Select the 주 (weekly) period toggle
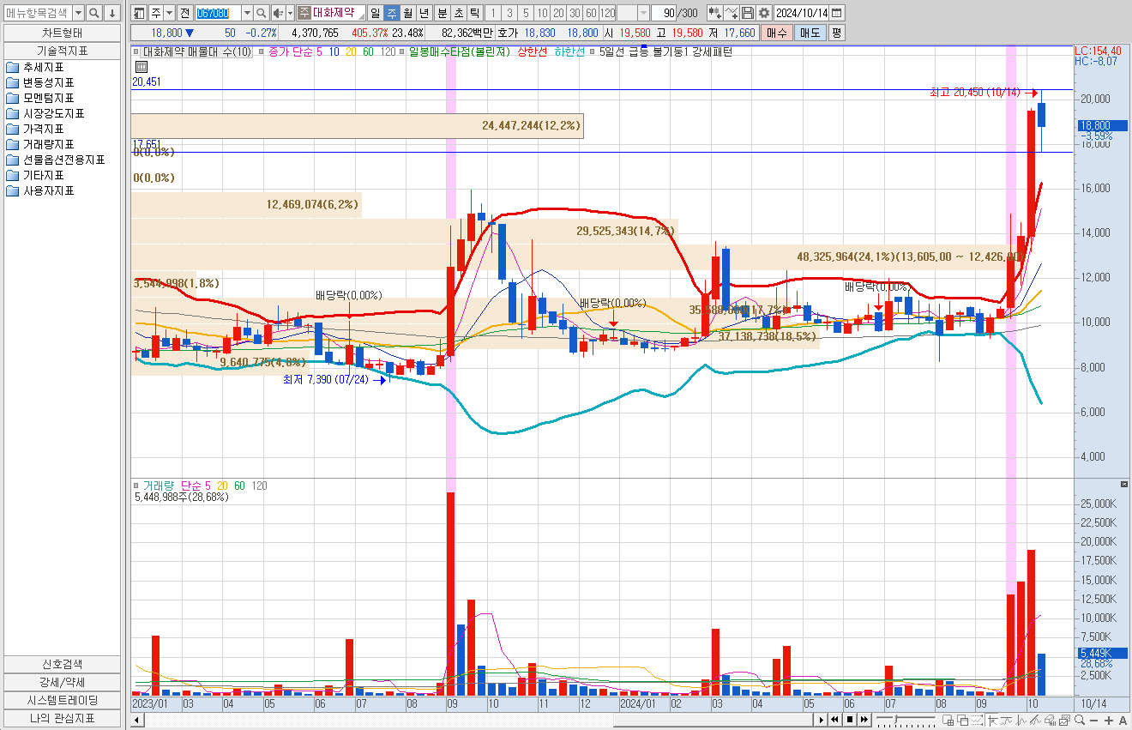The width and height of the screenshot is (1132, 730). point(392,13)
